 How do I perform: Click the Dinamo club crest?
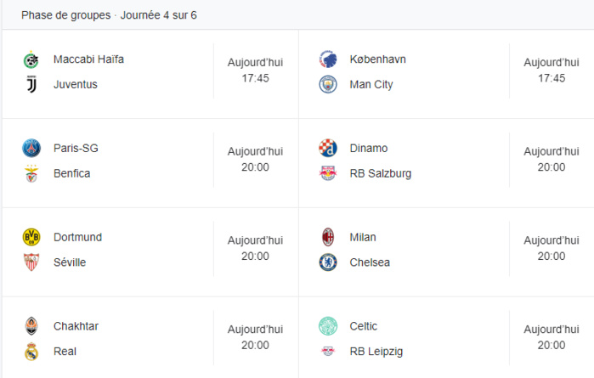point(327,148)
